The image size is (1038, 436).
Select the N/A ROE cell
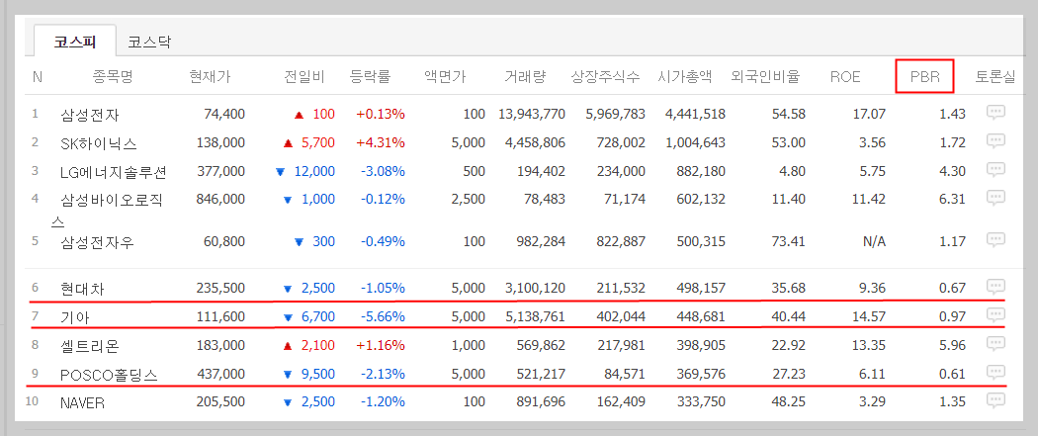point(874,241)
